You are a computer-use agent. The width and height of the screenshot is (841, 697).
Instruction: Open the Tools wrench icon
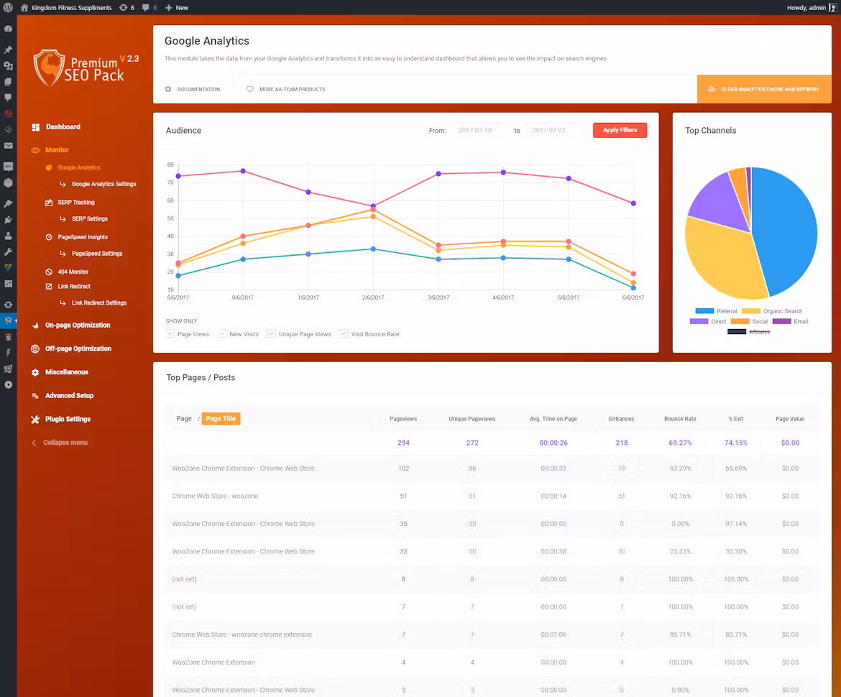click(x=8, y=251)
